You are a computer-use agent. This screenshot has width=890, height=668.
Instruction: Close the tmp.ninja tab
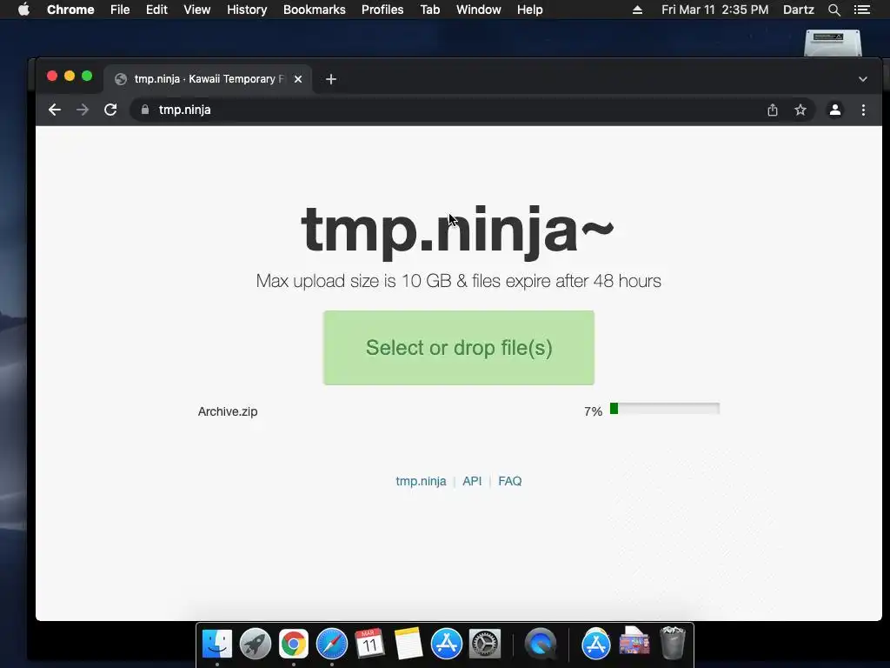pyautogui.click(x=298, y=79)
